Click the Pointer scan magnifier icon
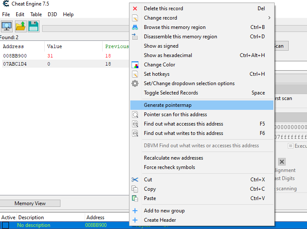The height and width of the screenshot is (229, 307). (x=135, y=114)
